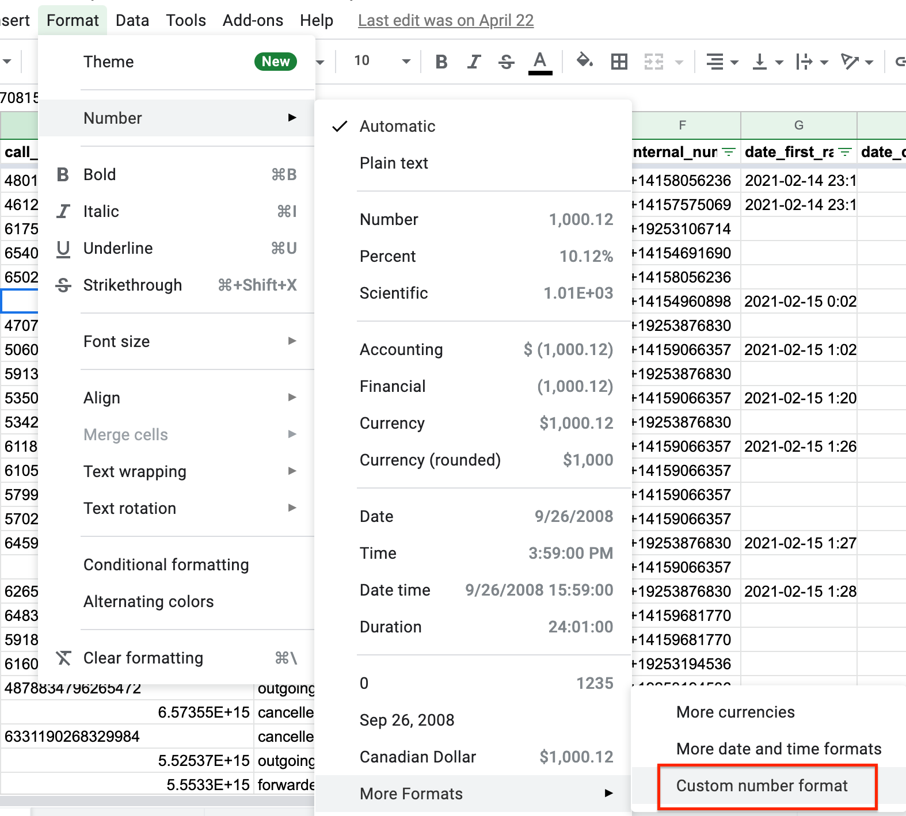Select Time format 3:59:00 PM
The width and height of the screenshot is (906, 816).
click(473, 553)
